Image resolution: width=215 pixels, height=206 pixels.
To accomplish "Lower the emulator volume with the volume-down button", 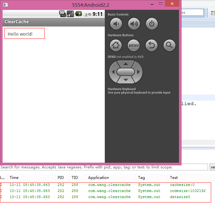I will (116, 24).
